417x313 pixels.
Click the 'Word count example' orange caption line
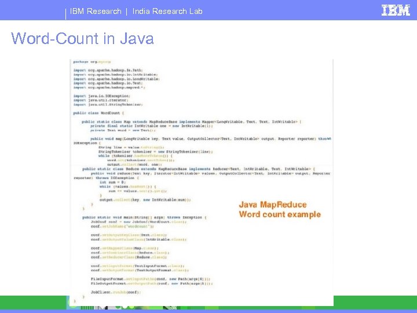[x=280, y=214]
